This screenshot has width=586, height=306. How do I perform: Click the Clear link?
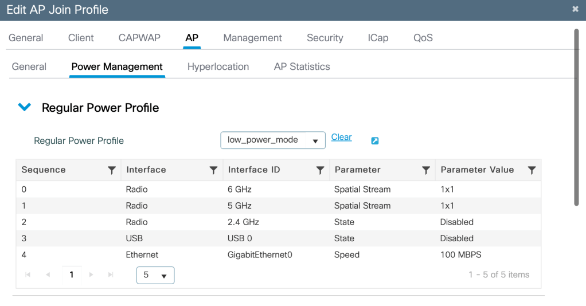341,137
